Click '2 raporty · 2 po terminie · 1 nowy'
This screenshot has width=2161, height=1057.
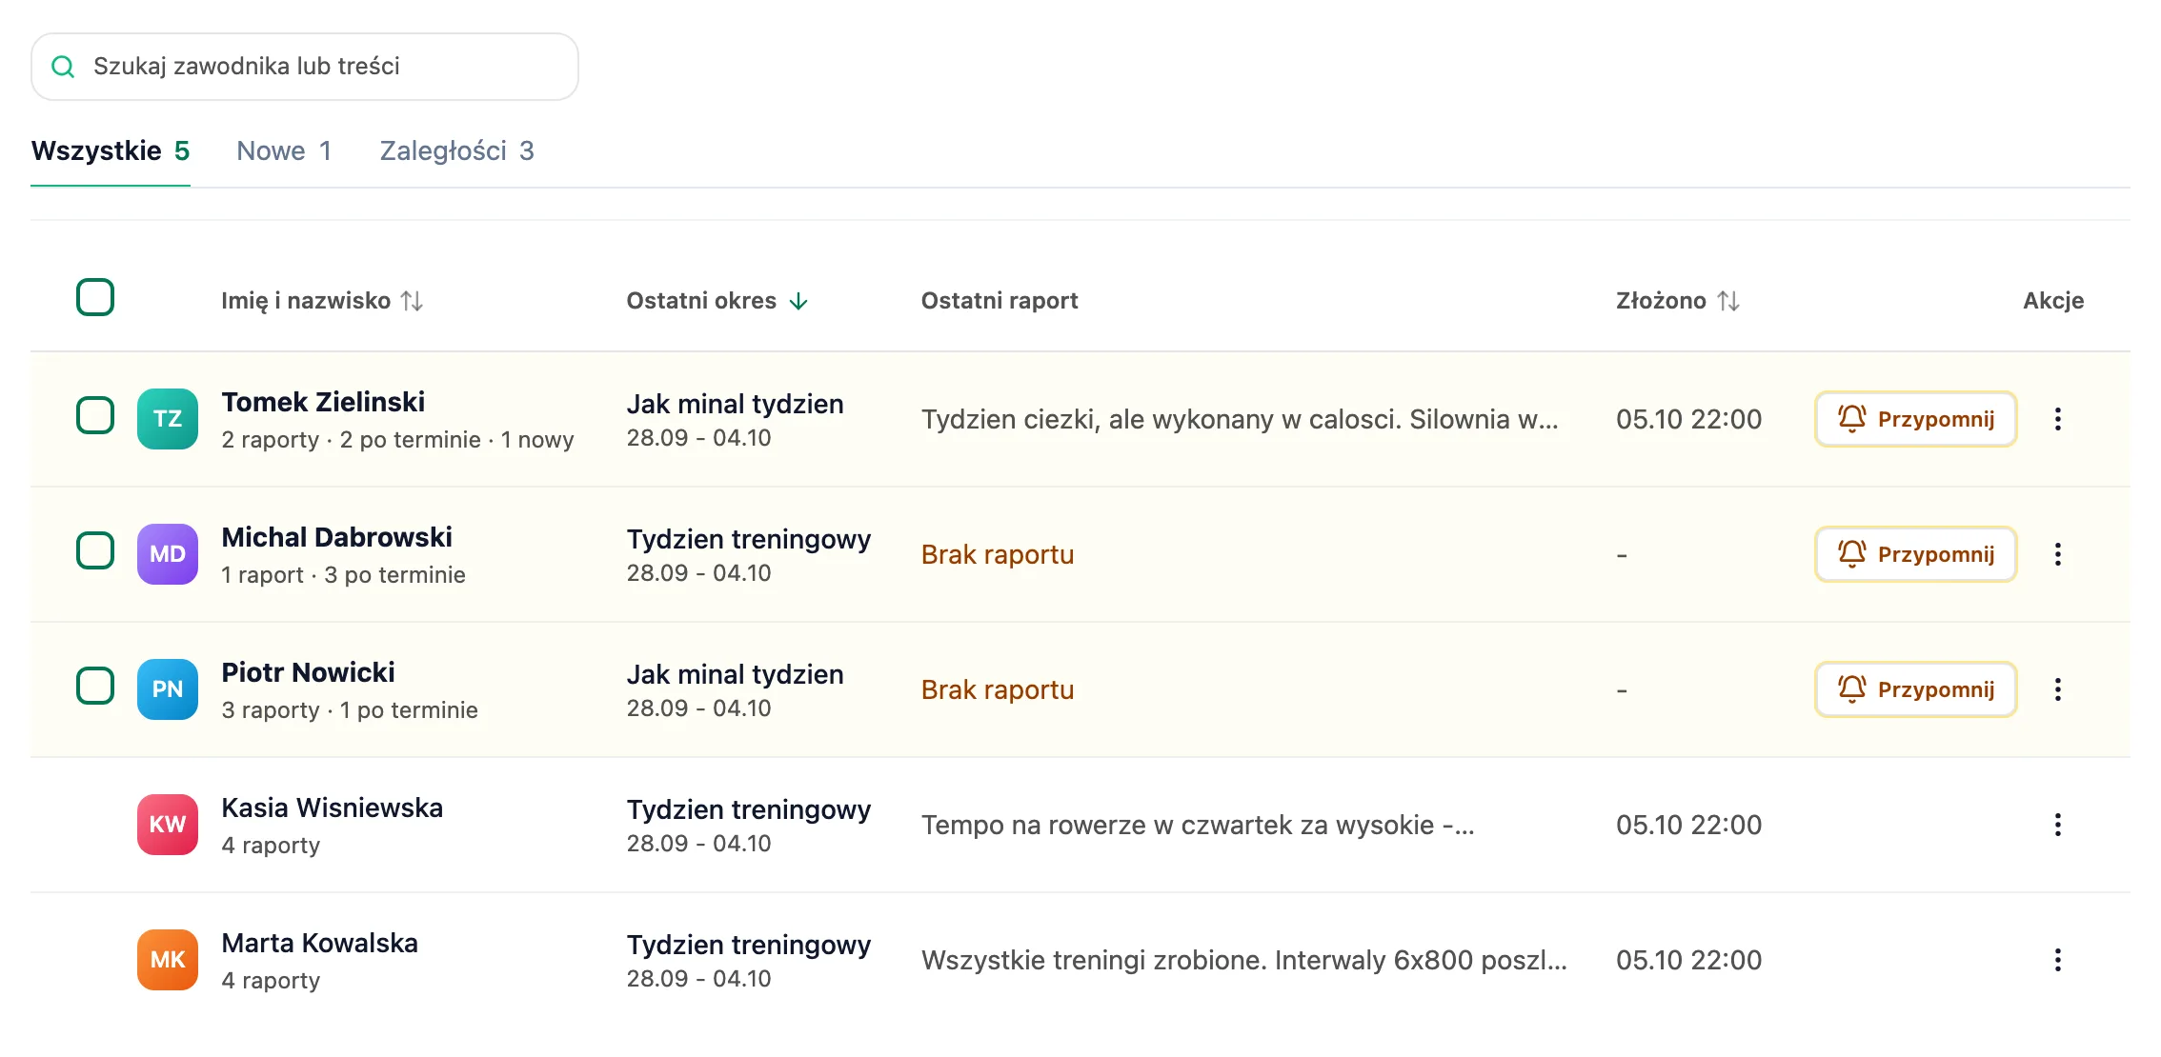tap(397, 440)
